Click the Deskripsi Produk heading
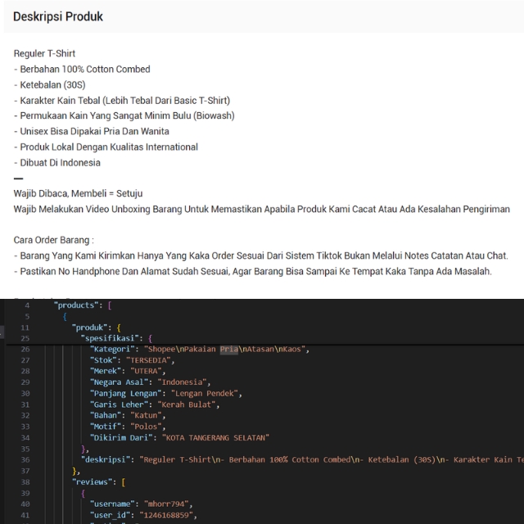Viewport: 524px width, 524px height. [x=58, y=16]
